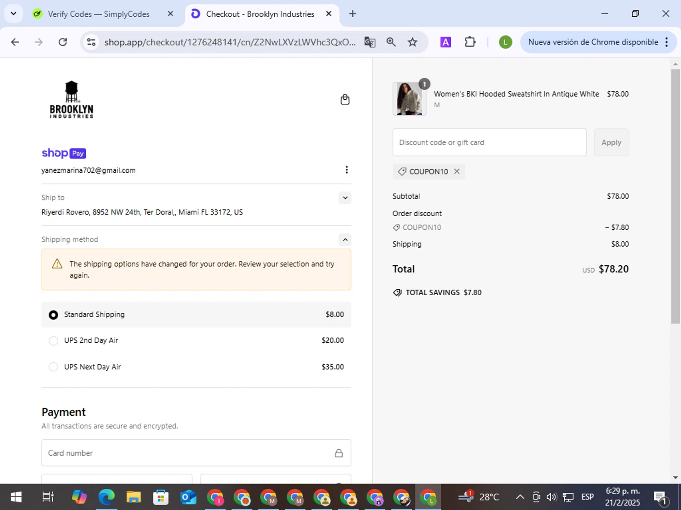Click the card field lock icon
This screenshot has height=510, width=681.
point(339,453)
